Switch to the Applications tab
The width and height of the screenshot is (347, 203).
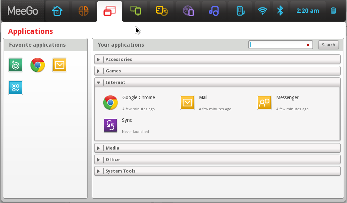109,10
